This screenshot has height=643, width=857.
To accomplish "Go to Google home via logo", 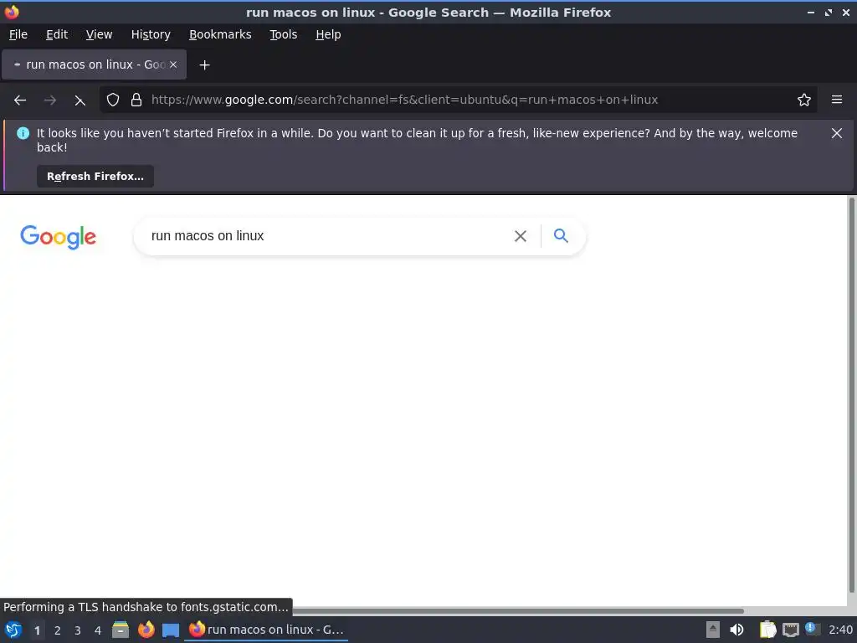I will (x=58, y=237).
